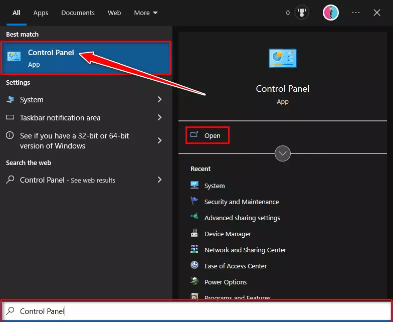Open the More filter dropdown
Image resolution: width=393 pixels, height=322 pixels.
point(145,13)
